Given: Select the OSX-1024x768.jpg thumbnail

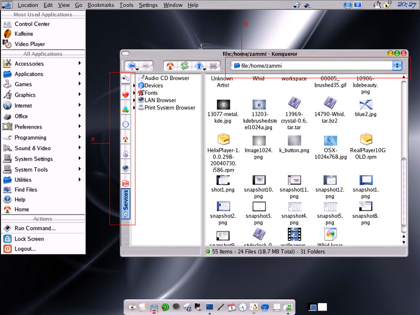Looking at the screenshot, I should pos(330,140).
